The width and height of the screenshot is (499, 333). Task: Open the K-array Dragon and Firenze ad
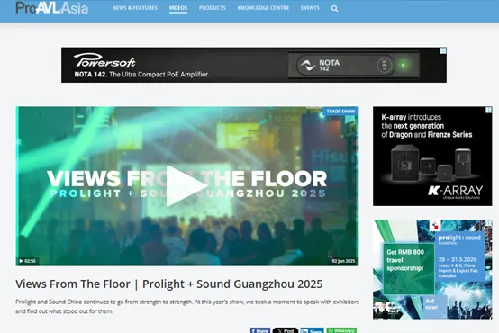(432, 157)
